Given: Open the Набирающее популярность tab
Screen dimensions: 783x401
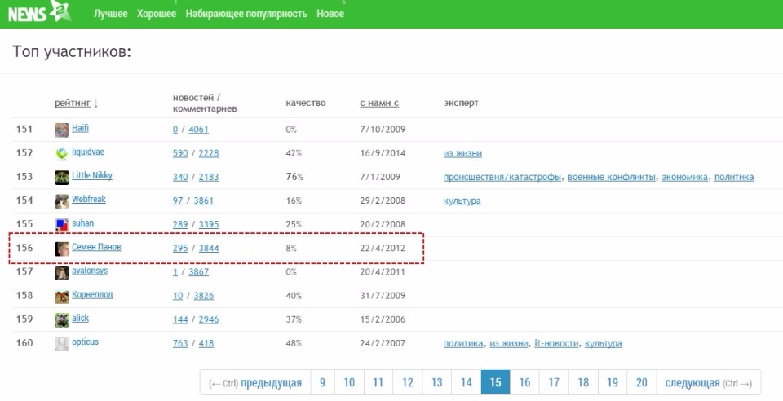Looking at the screenshot, I should click(246, 14).
